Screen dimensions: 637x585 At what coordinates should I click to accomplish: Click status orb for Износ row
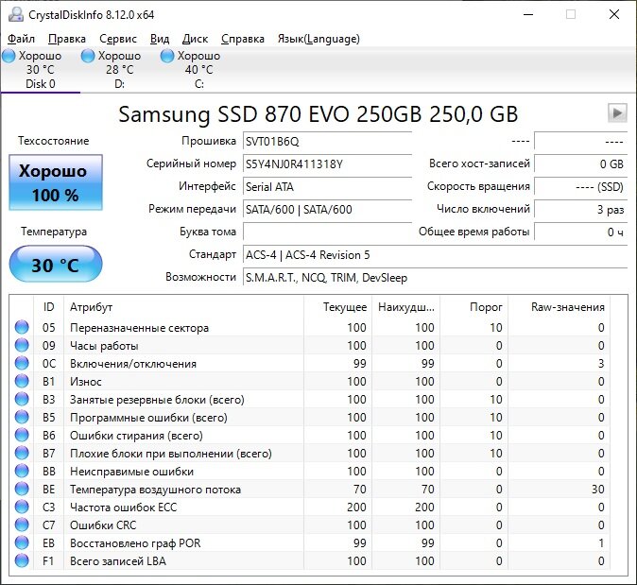[22, 381]
